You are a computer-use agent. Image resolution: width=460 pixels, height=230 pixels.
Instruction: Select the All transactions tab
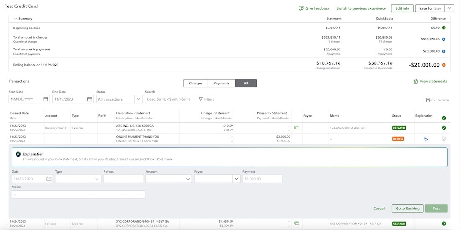(x=246, y=84)
